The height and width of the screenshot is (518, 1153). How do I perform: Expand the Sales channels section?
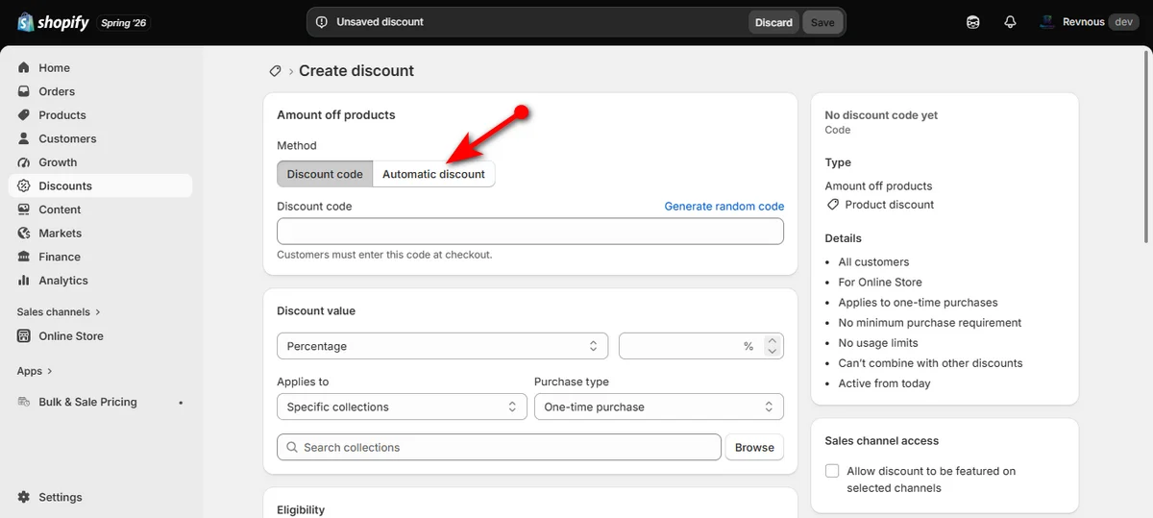(x=59, y=312)
